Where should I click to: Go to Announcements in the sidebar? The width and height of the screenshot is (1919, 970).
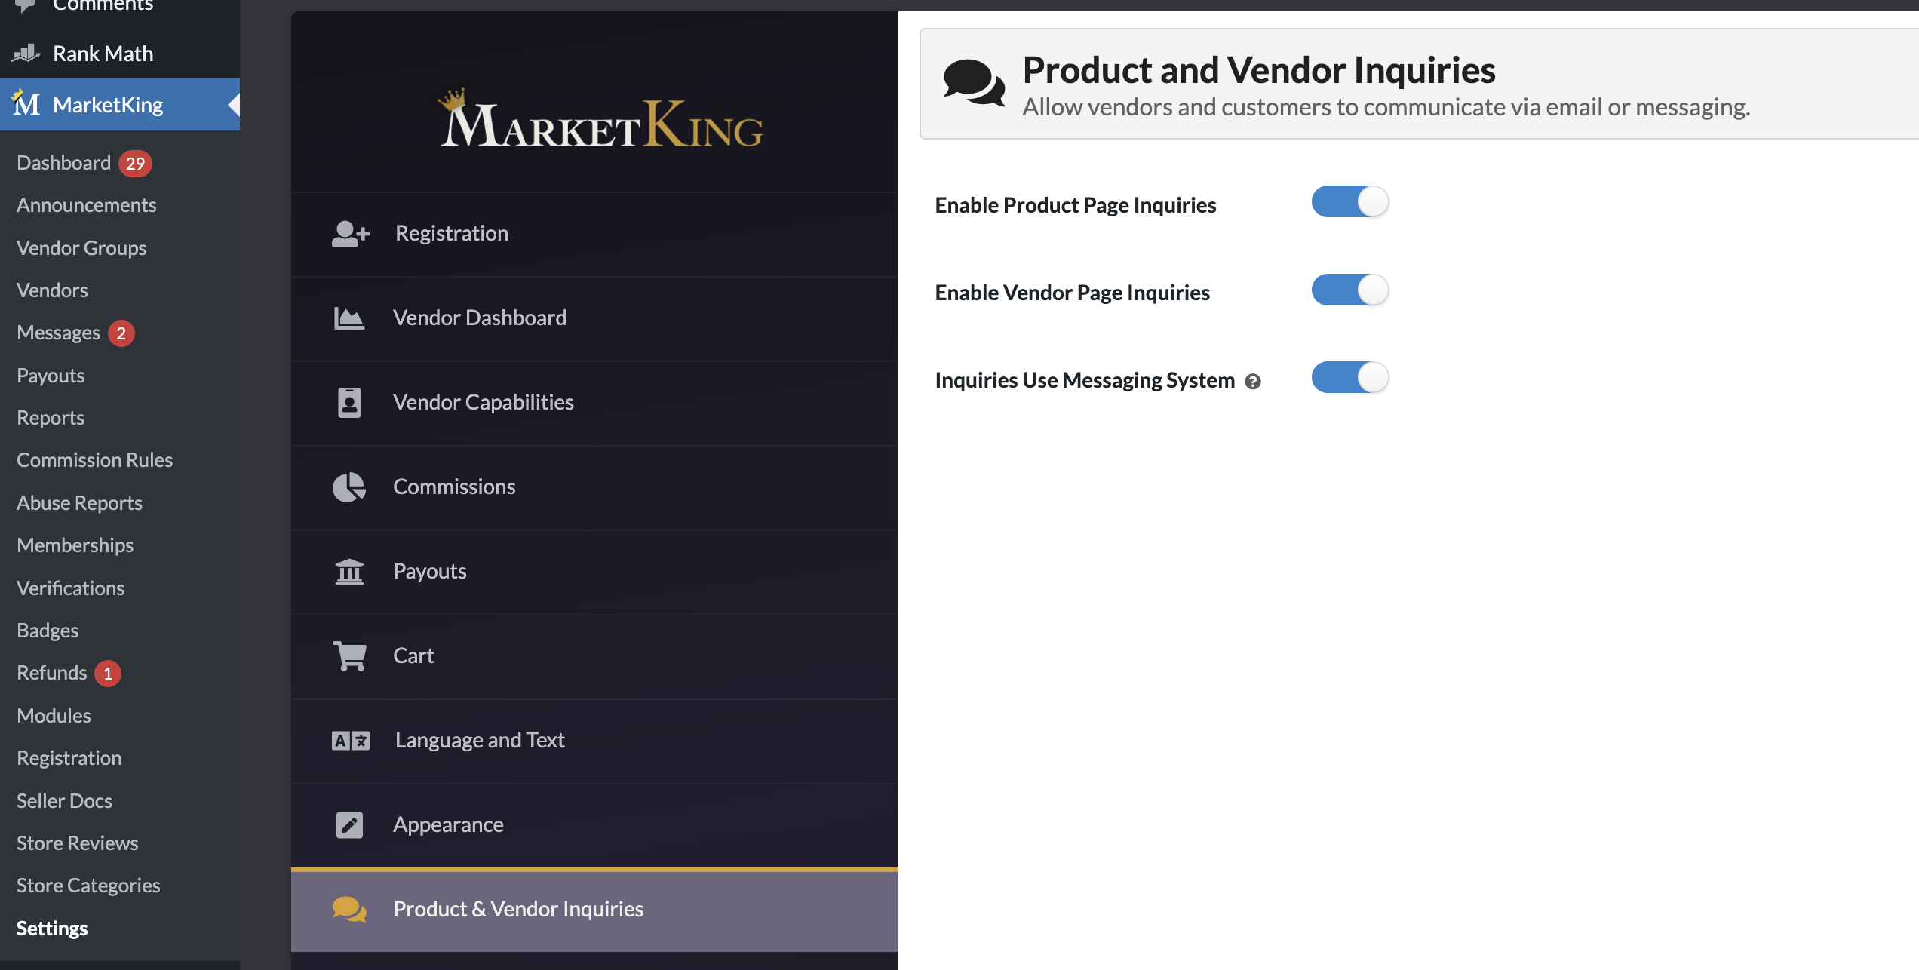pyautogui.click(x=87, y=205)
